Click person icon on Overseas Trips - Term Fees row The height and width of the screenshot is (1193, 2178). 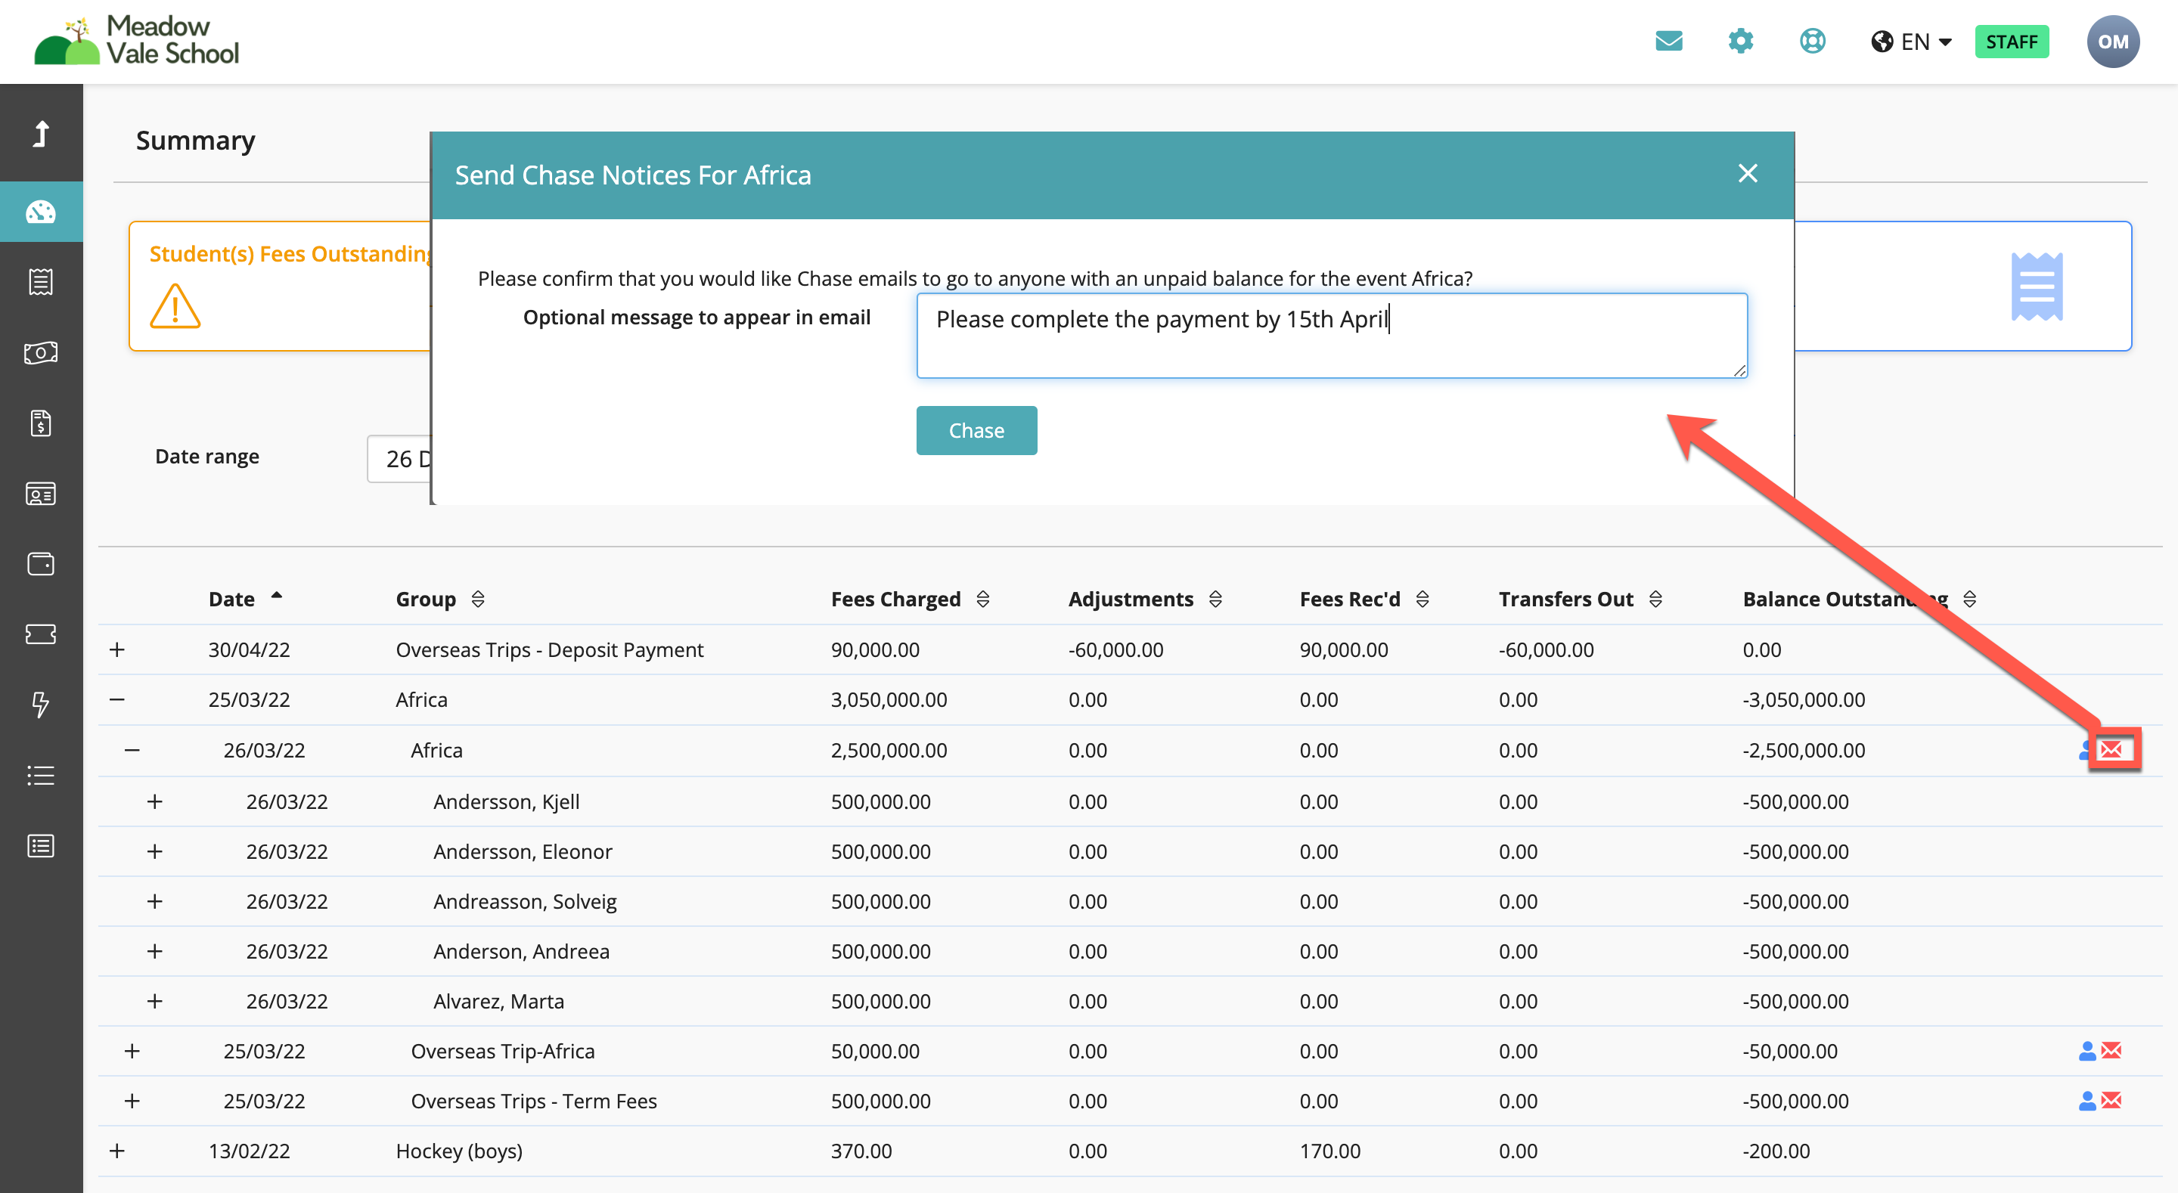[2086, 1101]
